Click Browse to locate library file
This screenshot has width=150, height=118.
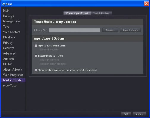click(x=110, y=30)
